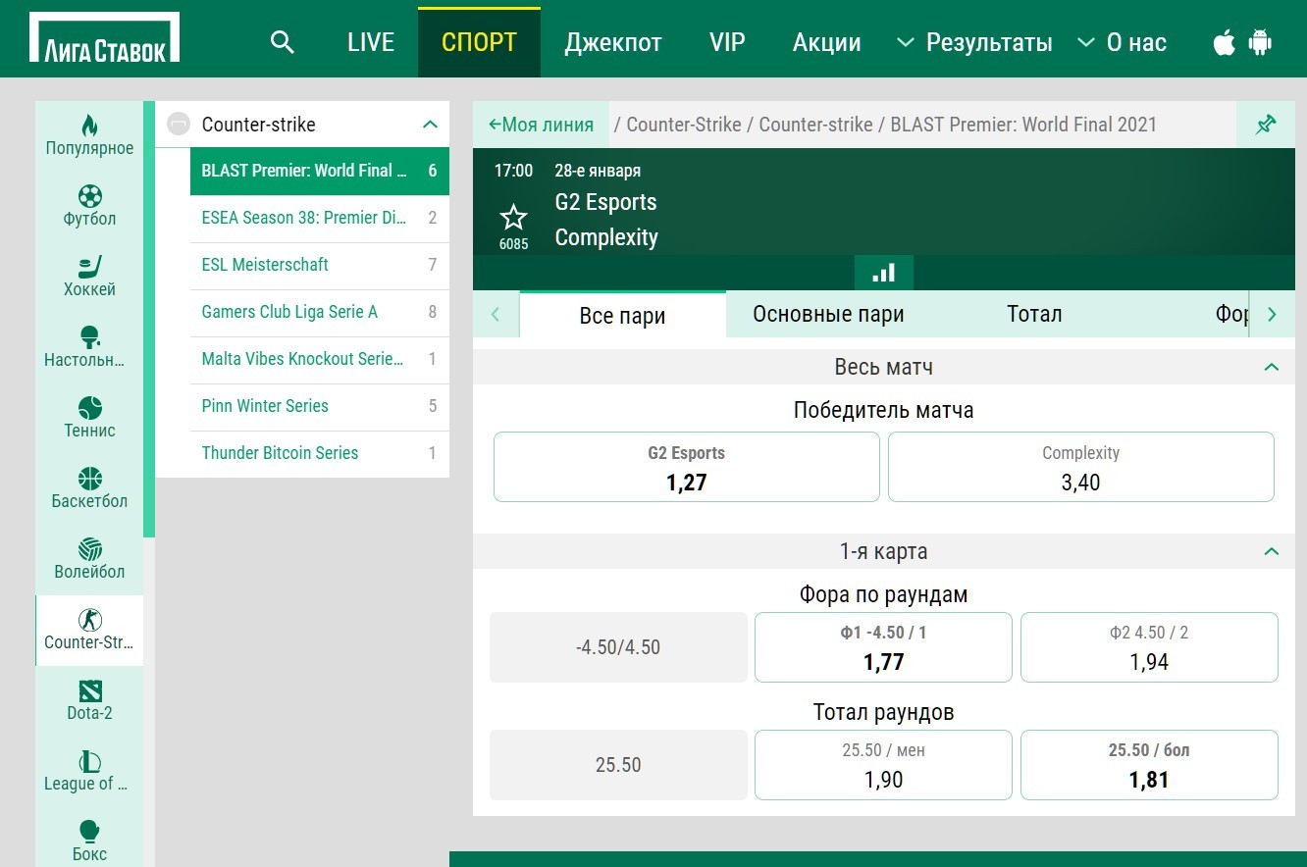Choose Хоккей sport in sidebar

(x=89, y=277)
